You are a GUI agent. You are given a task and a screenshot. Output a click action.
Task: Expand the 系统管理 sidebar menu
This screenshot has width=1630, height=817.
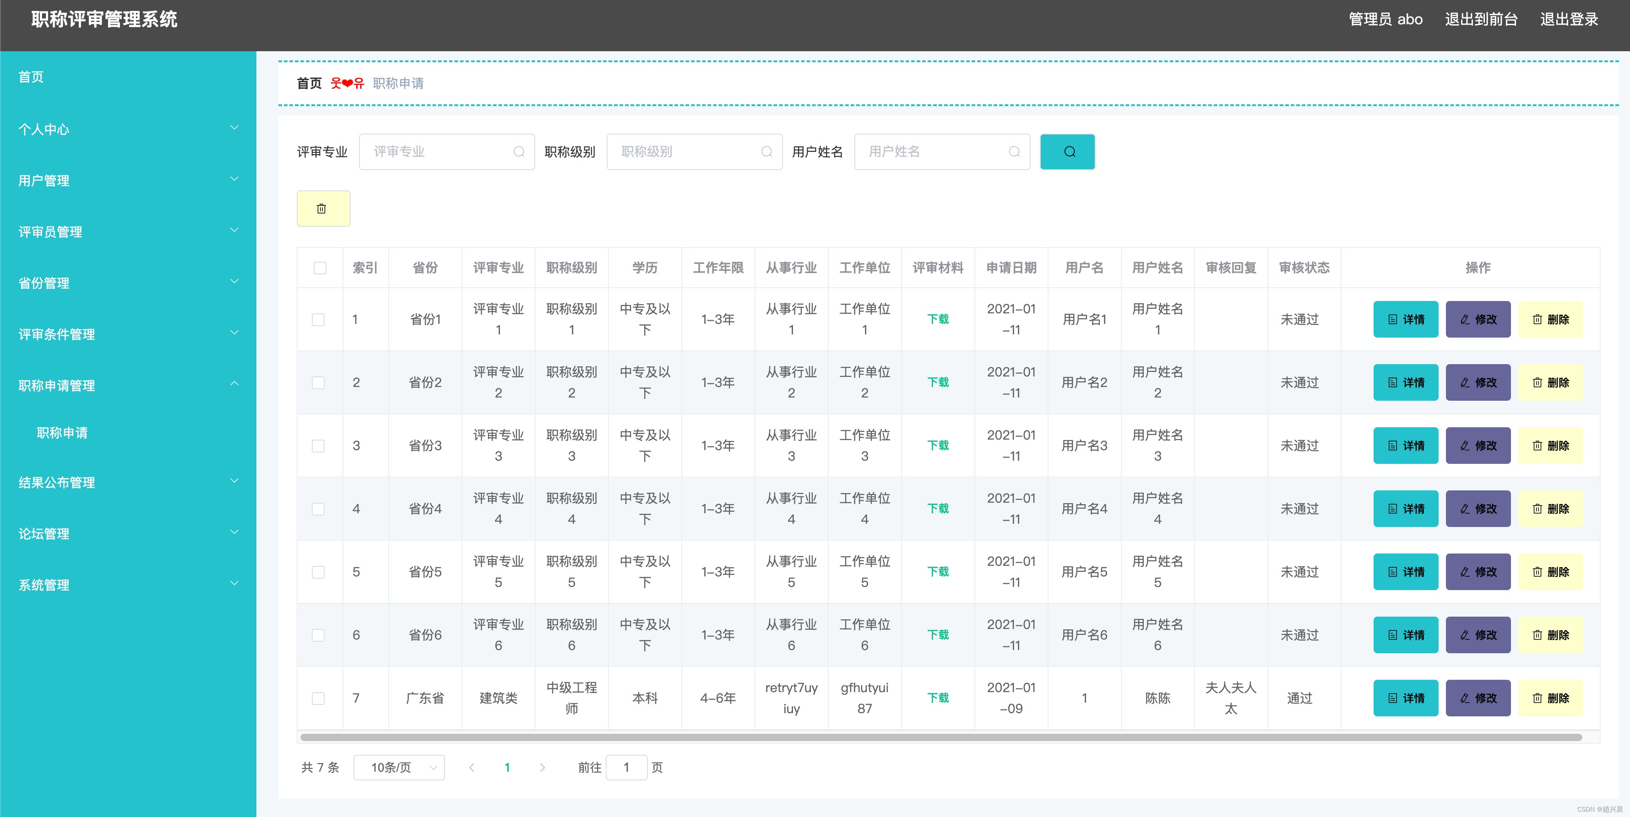[x=128, y=584]
